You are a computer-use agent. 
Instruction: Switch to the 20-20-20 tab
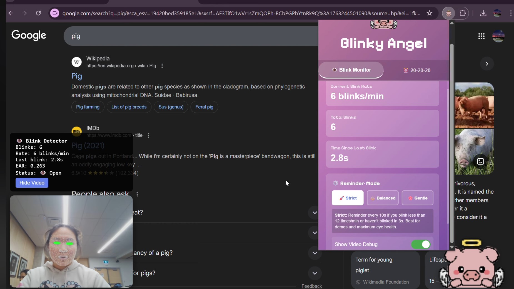(417, 70)
